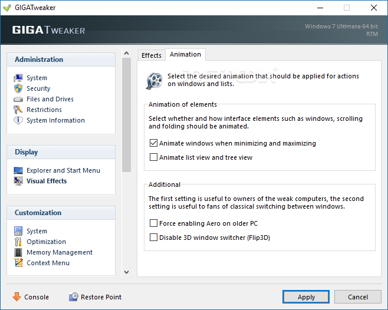Select Visual Effects in Display group
Viewport: 388px width, 310px height.
[47, 181]
